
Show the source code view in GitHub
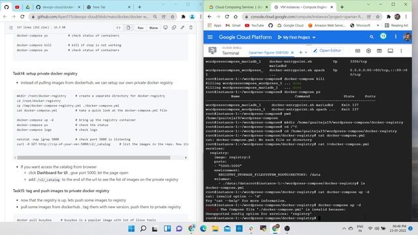[x=118, y=27]
